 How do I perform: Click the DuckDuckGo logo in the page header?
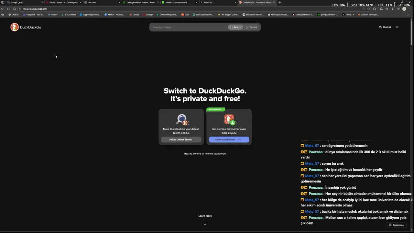pos(26,27)
